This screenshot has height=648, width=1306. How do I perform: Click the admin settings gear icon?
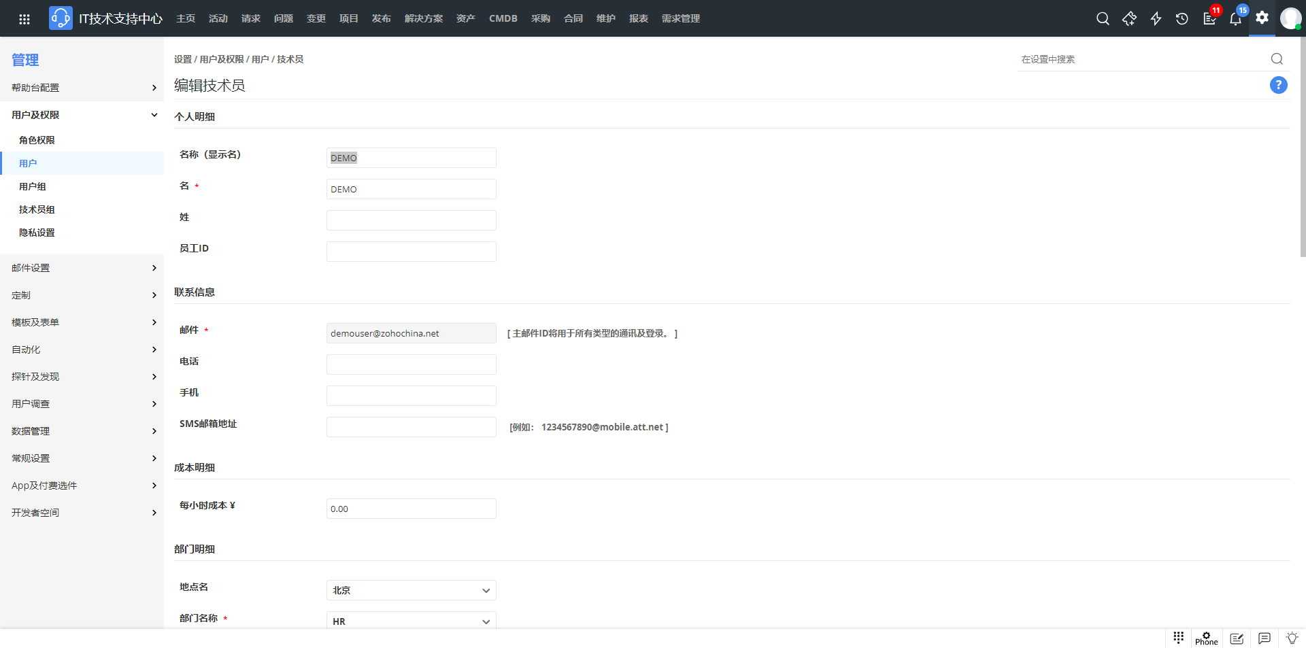pyautogui.click(x=1262, y=18)
